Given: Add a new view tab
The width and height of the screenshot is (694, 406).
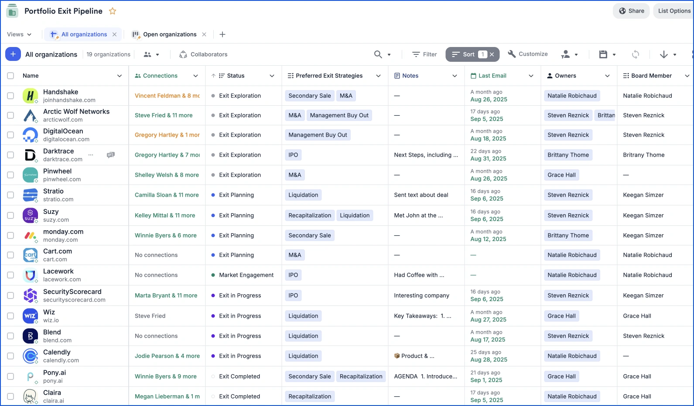Looking at the screenshot, I should (x=222, y=34).
